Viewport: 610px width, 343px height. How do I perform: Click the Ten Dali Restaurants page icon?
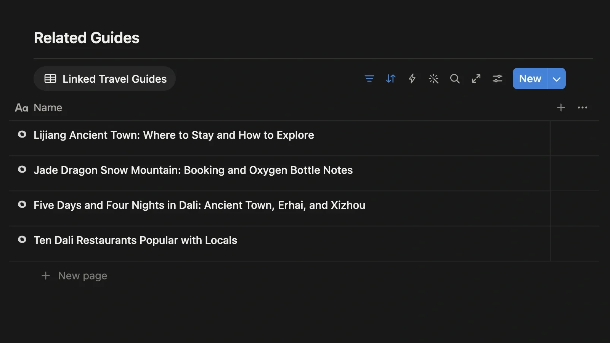(x=22, y=239)
